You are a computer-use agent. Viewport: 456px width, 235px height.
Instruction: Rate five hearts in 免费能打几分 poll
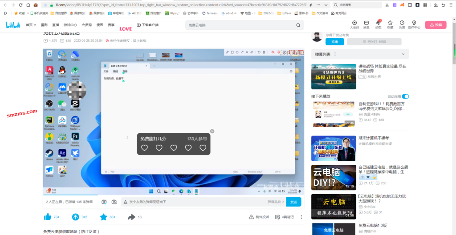[203, 148]
